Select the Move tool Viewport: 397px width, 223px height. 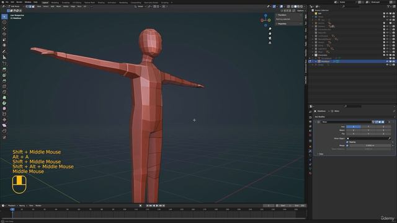tap(4, 28)
